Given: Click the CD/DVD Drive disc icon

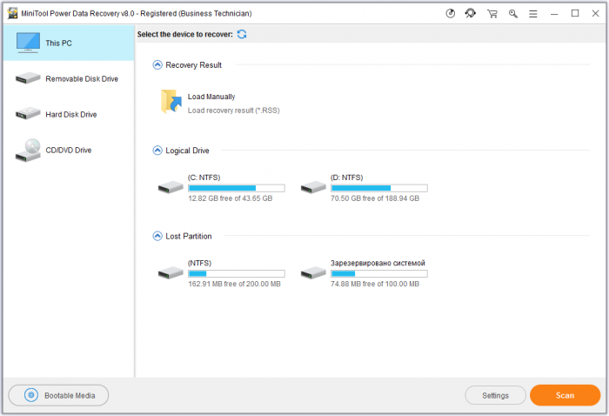Looking at the screenshot, I should tap(28, 150).
